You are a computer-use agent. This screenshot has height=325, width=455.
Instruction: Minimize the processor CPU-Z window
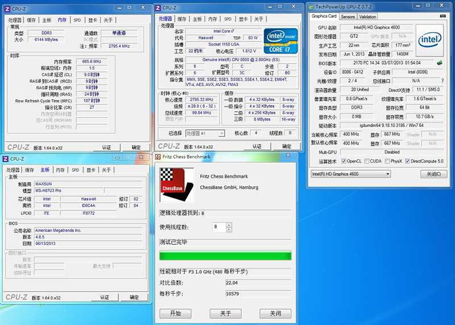tap(270, 7)
